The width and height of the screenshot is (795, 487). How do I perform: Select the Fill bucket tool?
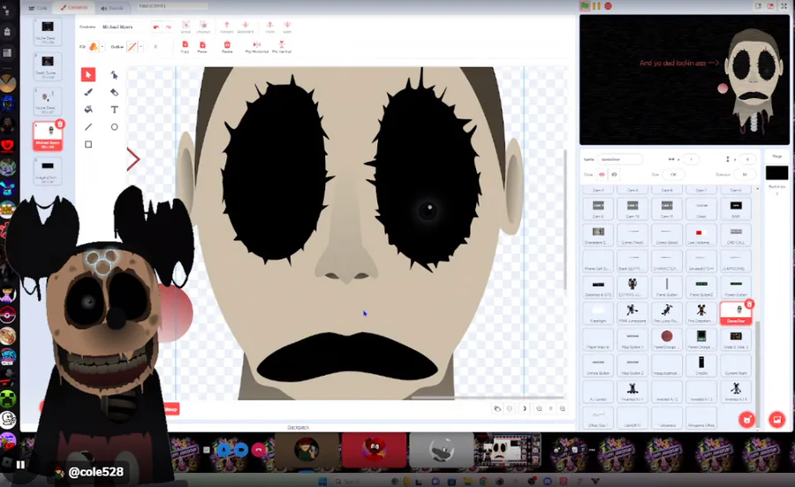[x=88, y=110]
